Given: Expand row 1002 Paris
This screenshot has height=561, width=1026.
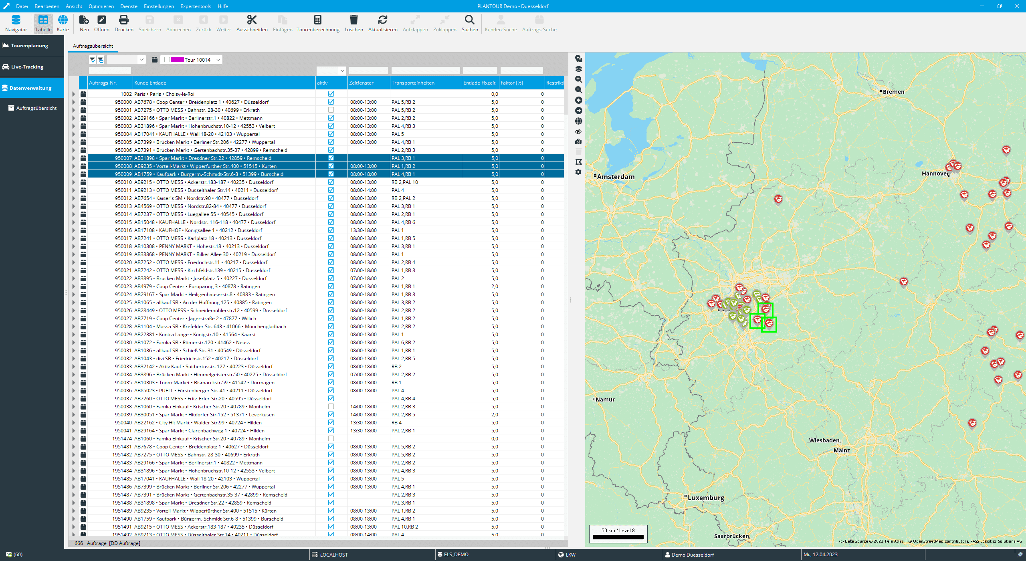Looking at the screenshot, I should (74, 94).
